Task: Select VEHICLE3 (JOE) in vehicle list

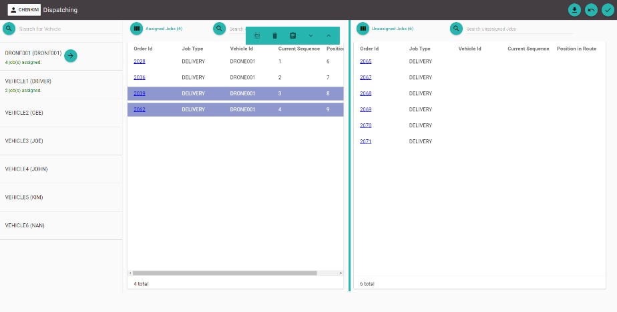Action: [61, 141]
